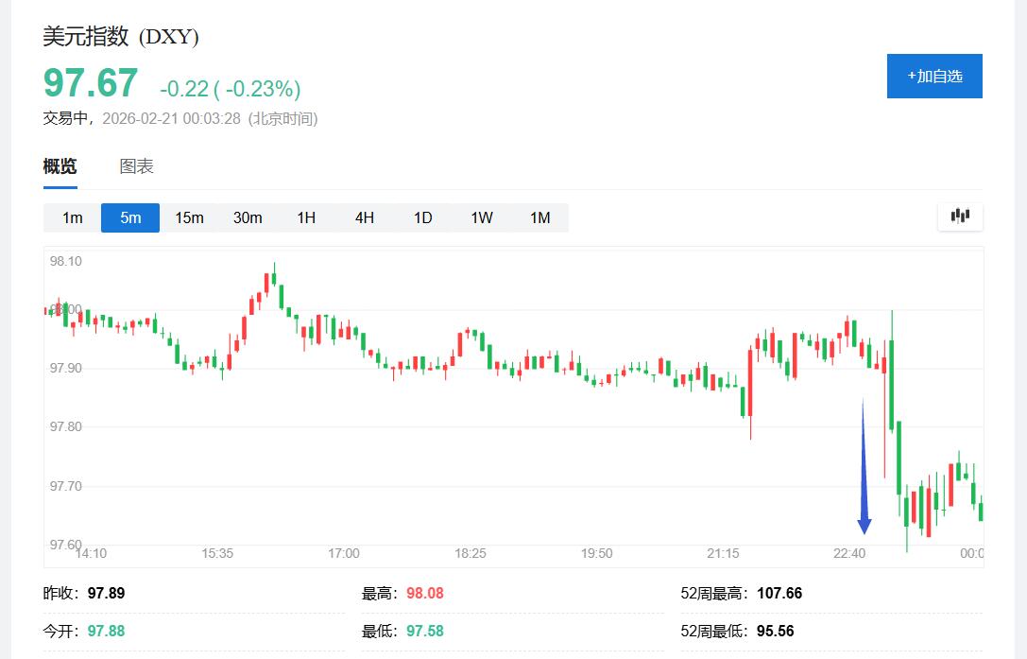
Task: Select the 1H timeframe
Action: click(306, 217)
